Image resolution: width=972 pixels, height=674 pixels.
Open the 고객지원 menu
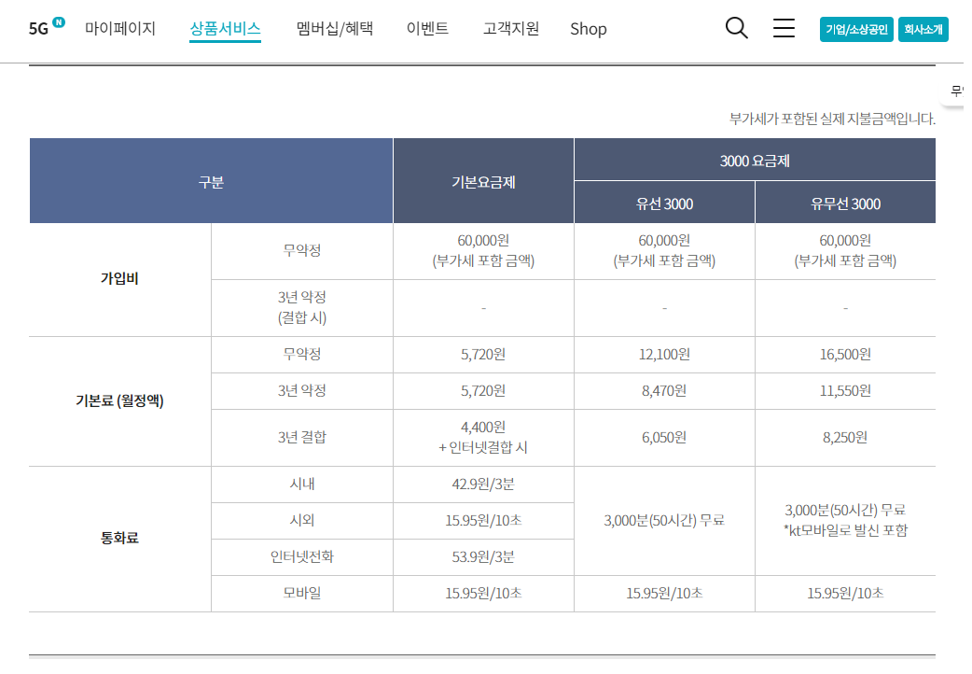coord(510,28)
